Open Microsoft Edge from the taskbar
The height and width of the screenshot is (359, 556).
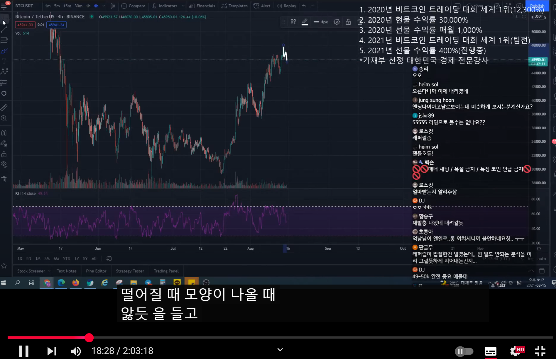[61, 283]
